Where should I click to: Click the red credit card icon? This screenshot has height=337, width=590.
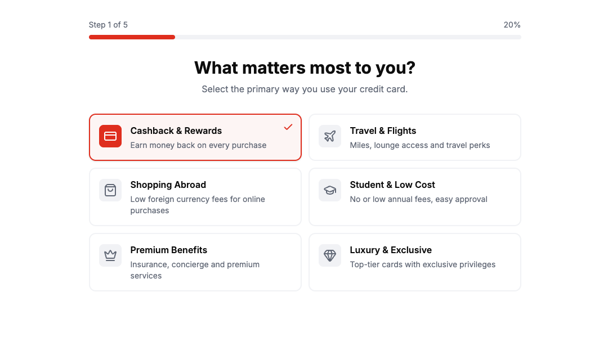(x=110, y=136)
